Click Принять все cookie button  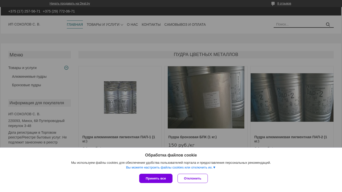(156, 178)
